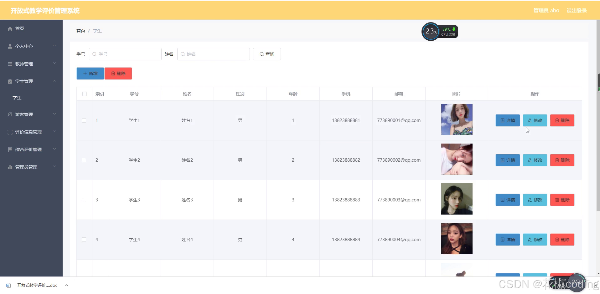Viewport: 600px width, 294px height.
Task: Open 详情 for 学生4
Action: pyautogui.click(x=508, y=240)
